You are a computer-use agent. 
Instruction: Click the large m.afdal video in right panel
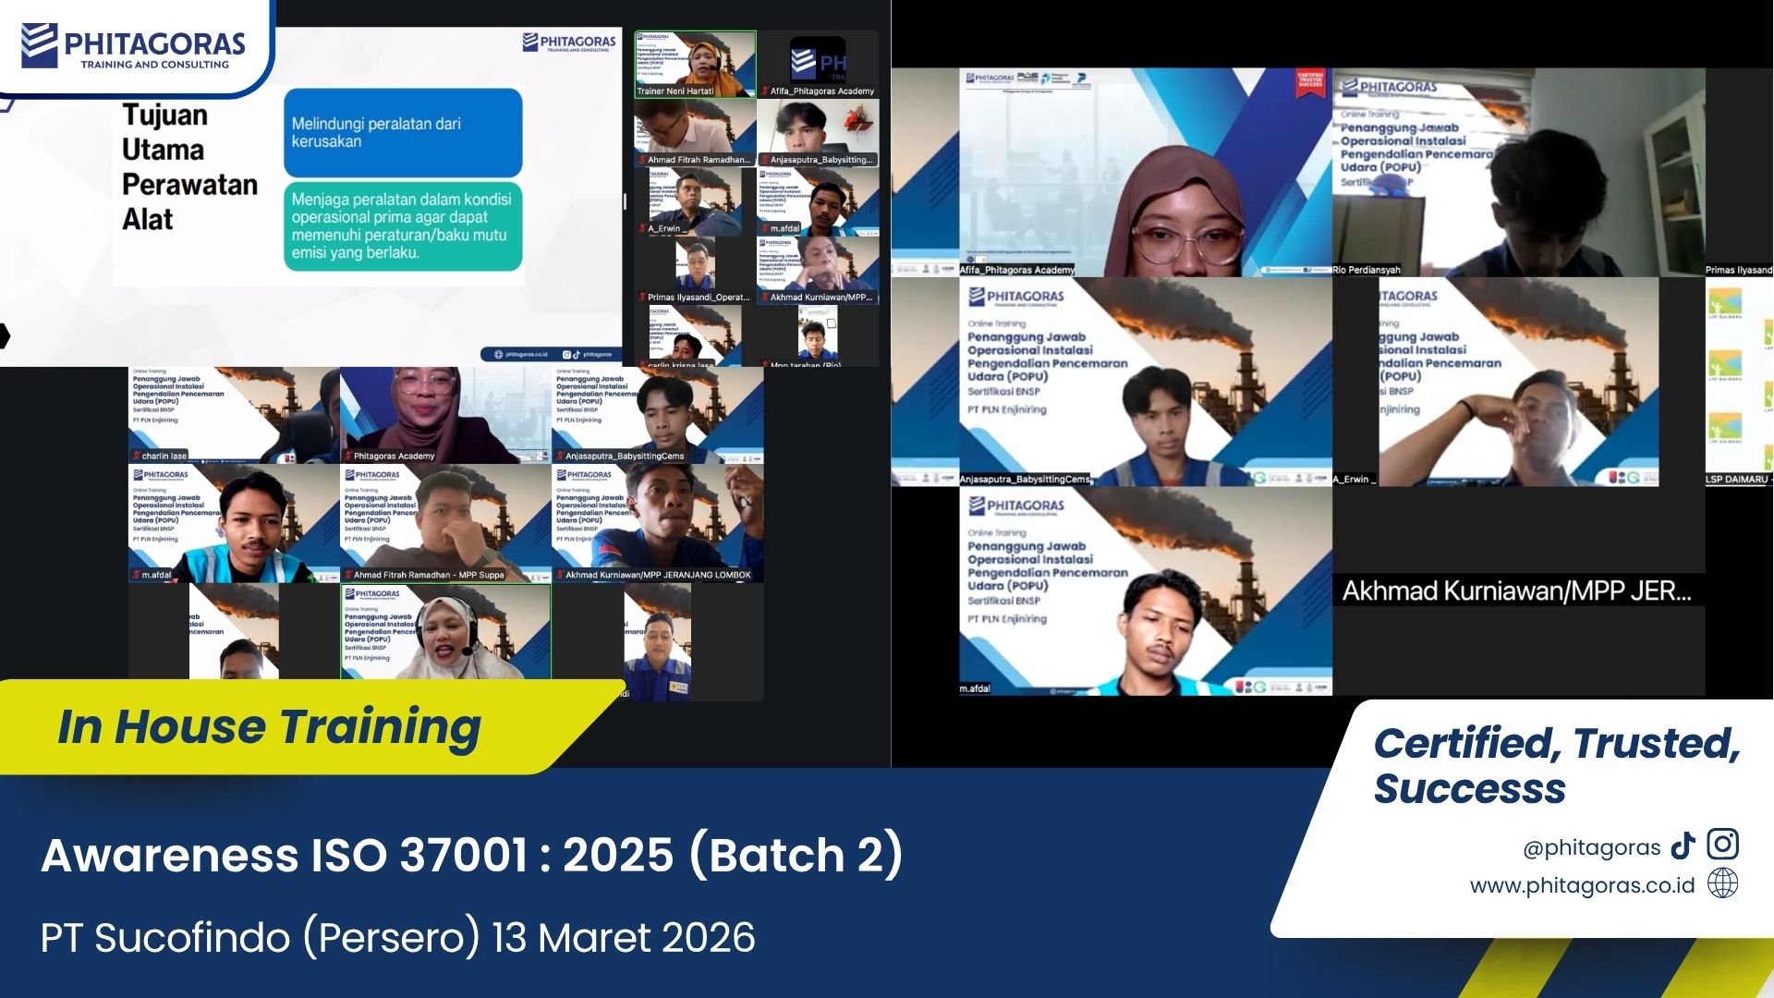pos(1146,591)
